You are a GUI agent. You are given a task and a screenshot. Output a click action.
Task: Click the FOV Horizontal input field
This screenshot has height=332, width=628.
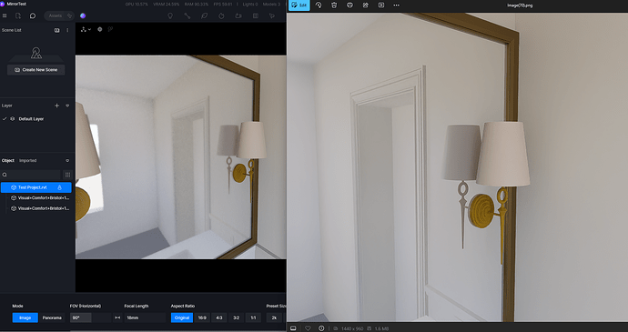(90, 317)
